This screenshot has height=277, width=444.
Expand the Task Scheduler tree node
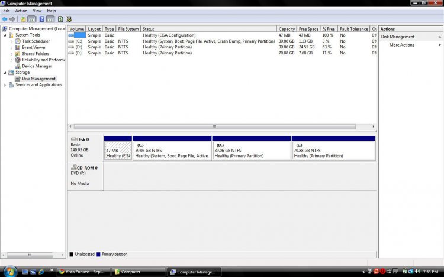pyautogui.click(x=11, y=41)
